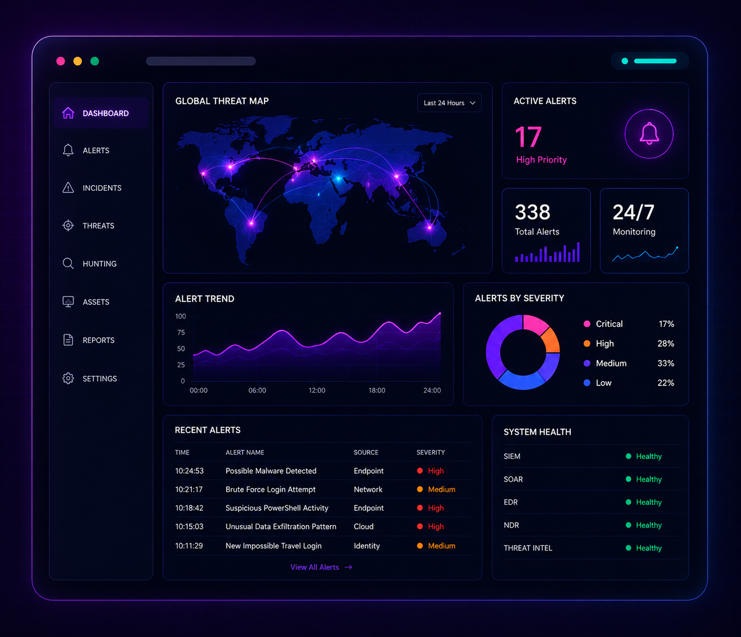Click the SOAR Healthy status
The width and height of the screenshot is (741, 637).
click(x=644, y=479)
